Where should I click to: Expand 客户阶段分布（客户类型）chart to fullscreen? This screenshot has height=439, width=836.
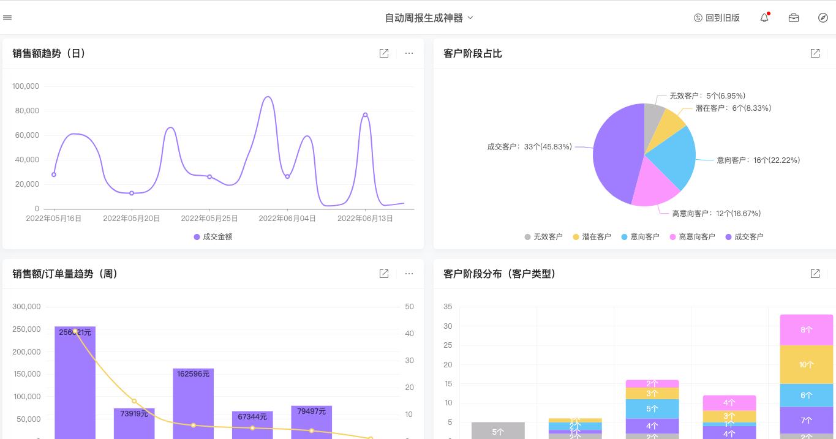tap(815, 274)
